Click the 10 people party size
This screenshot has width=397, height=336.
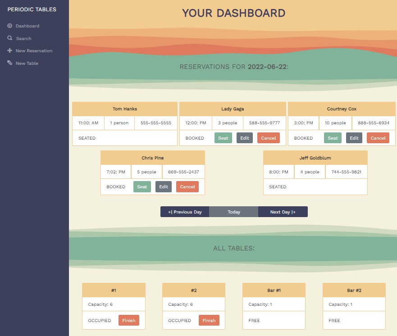[x=335, y=123]
